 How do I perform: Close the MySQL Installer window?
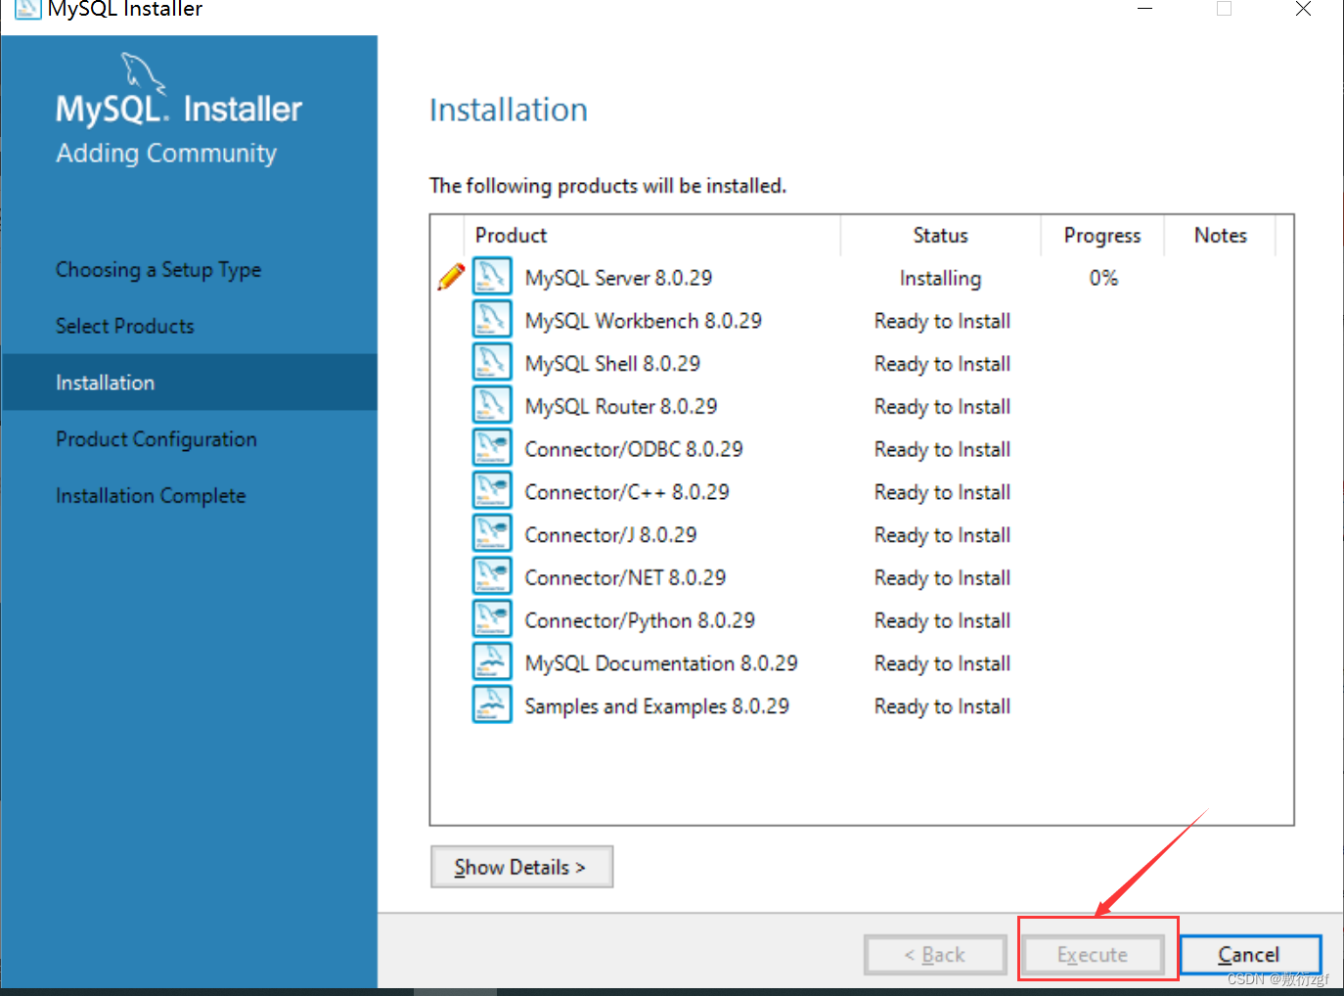1303,9
